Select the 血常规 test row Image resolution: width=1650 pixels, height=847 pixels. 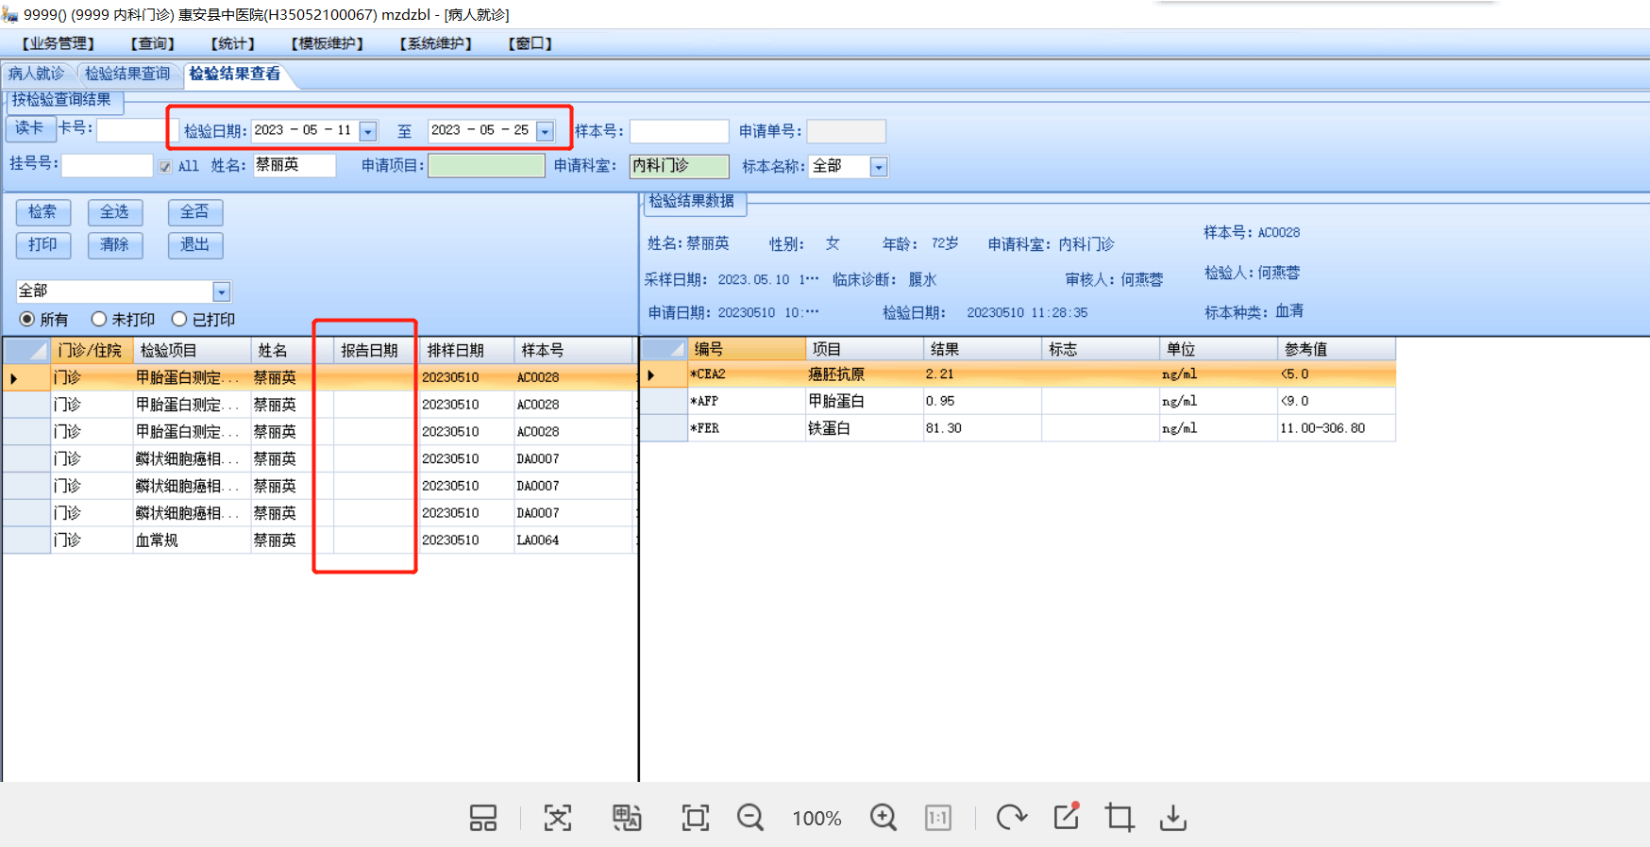click(x=319, y=540)
